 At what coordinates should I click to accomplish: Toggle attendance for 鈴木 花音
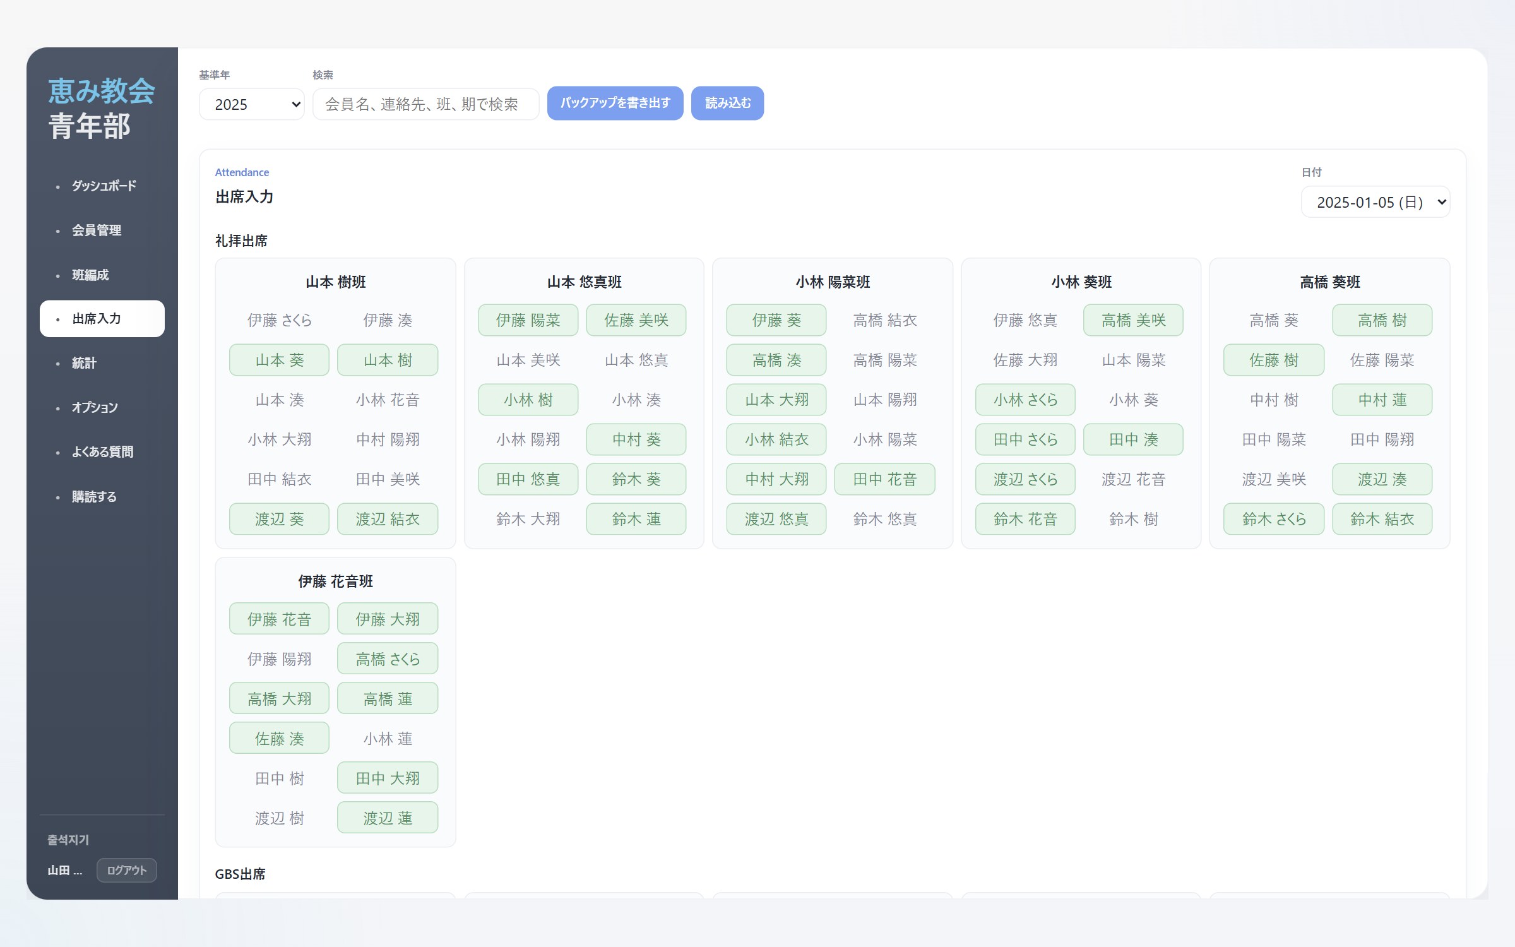[1025, 519]
